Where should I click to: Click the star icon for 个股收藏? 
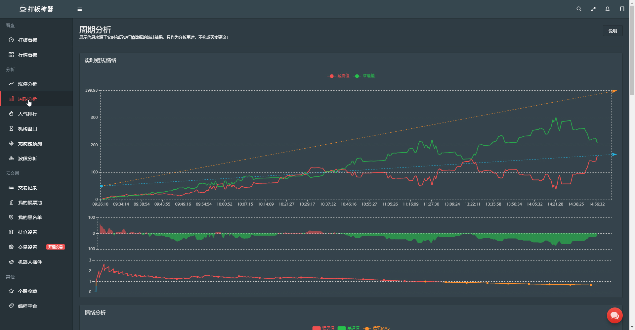11,291
